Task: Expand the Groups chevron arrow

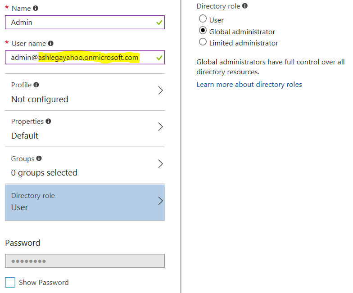Action: click(160, 164)
